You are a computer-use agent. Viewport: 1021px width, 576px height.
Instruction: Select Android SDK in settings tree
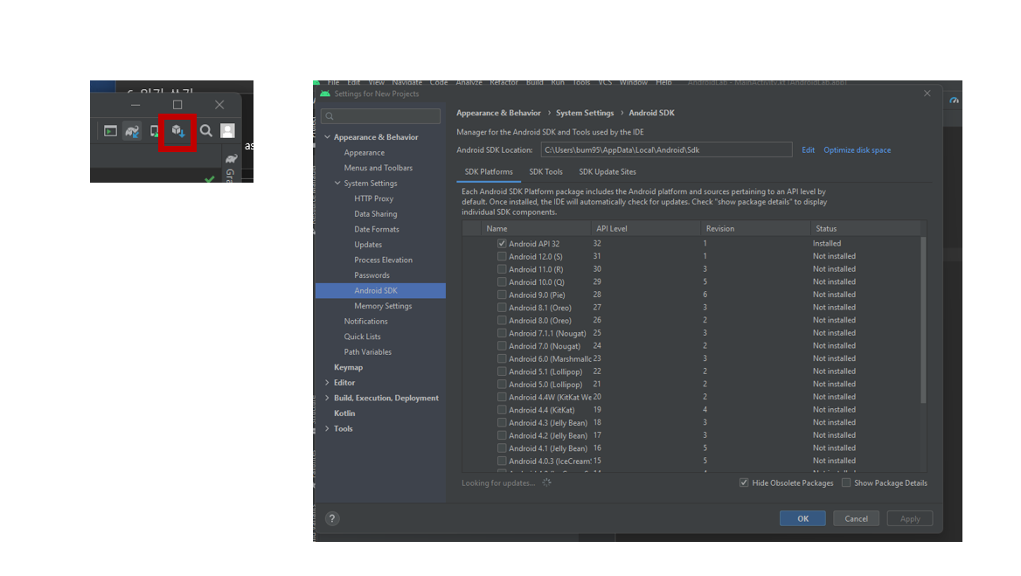click(x=380, y=291)
